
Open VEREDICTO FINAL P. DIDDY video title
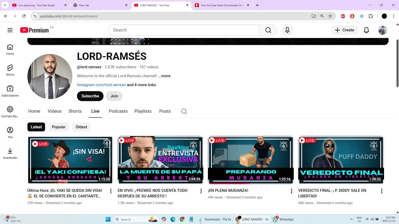click(332, 193)
